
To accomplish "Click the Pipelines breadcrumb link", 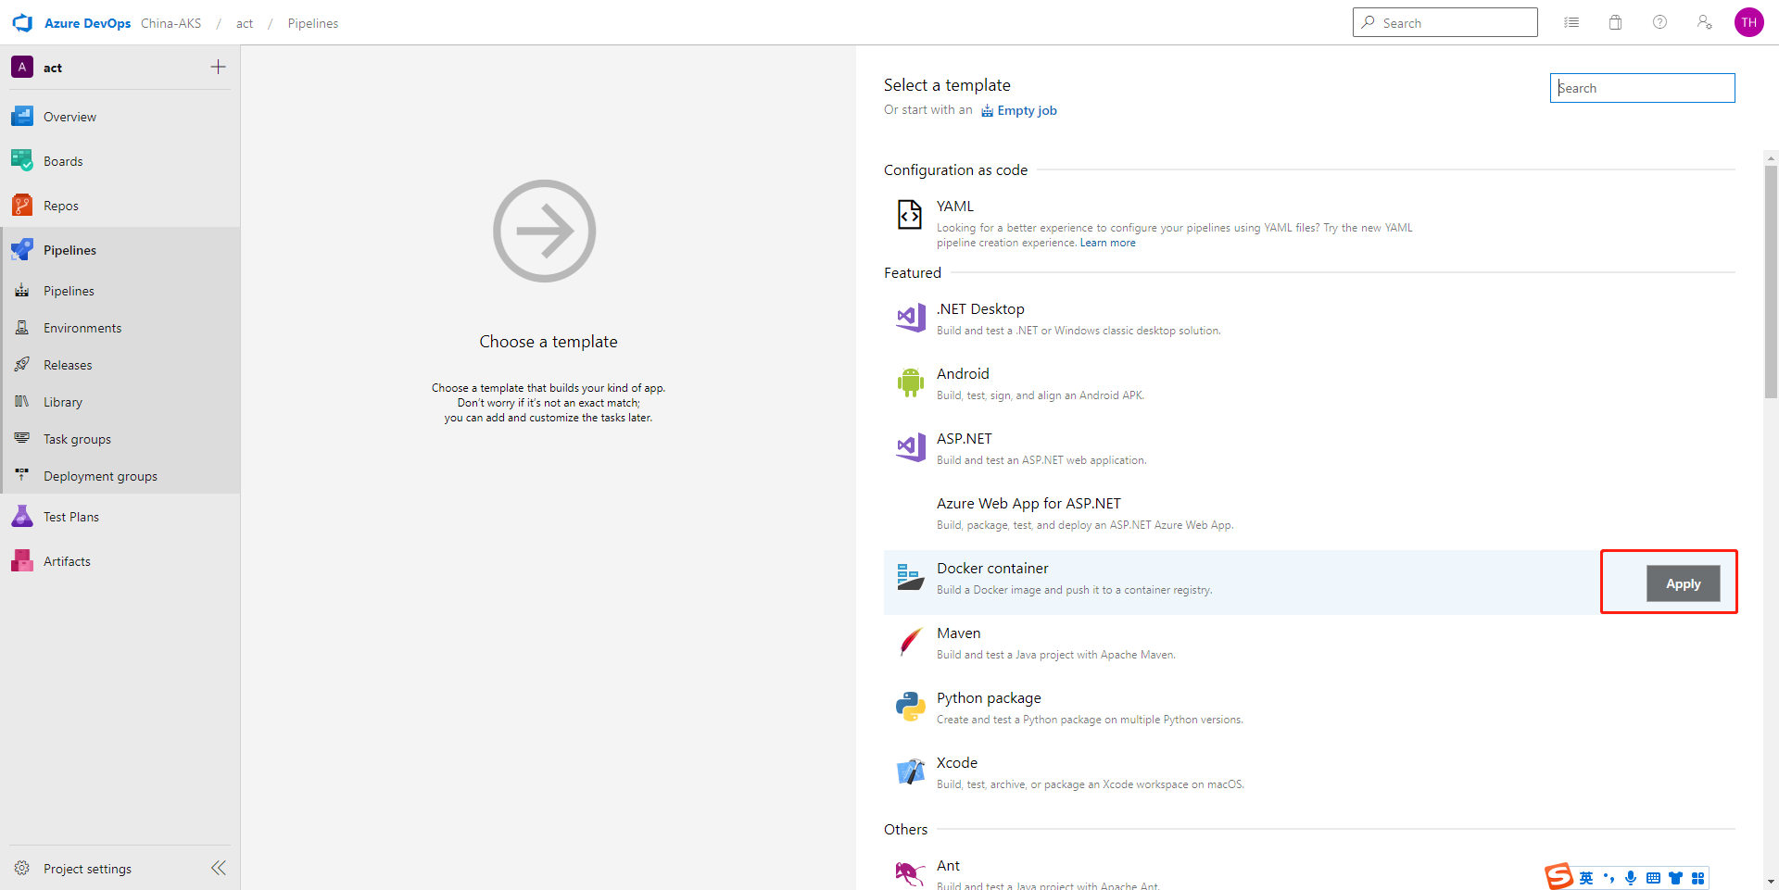I will (x=313, y=23).
